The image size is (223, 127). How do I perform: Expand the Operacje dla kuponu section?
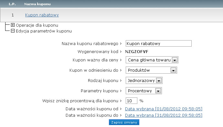(13, 25)
